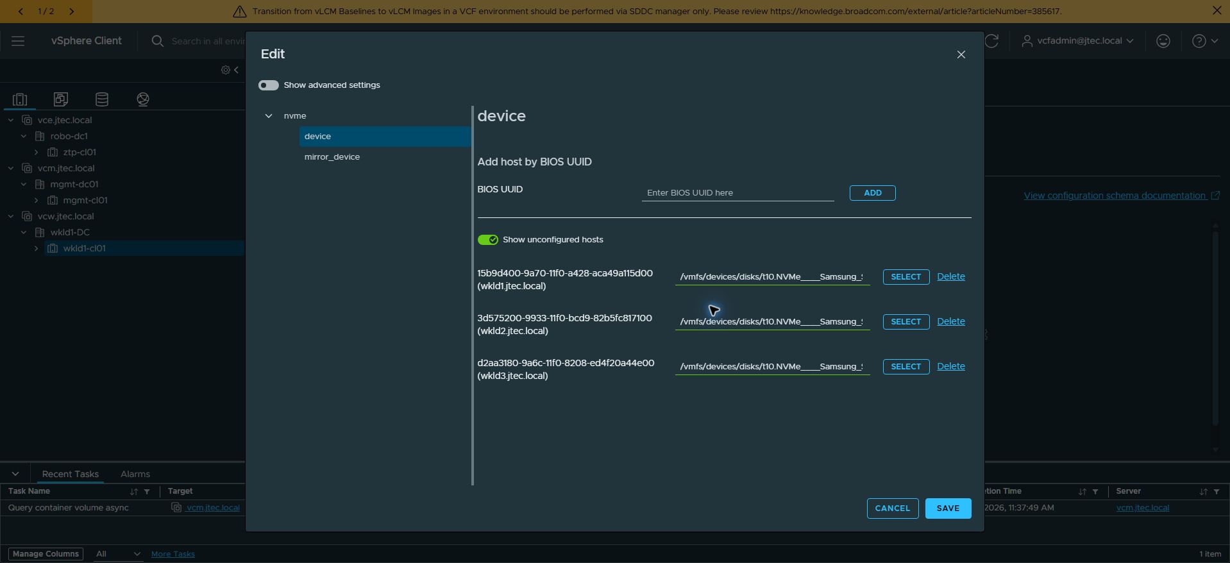Expand the wkld1-cl01 cluster node
Screen dimensions: 1230x563
[37, 249]
